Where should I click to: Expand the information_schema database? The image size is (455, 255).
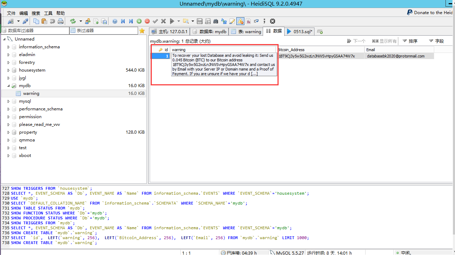click(x=8, y=47)
